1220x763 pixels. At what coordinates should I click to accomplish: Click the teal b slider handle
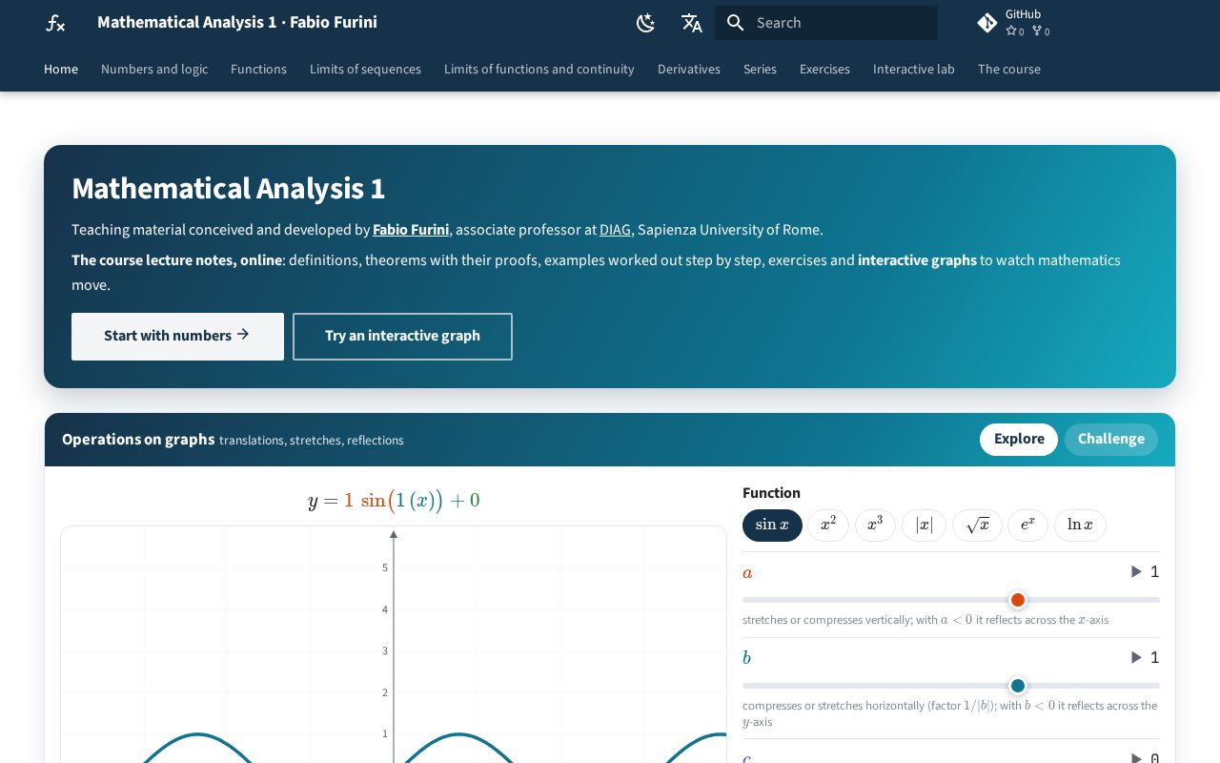1018,686
